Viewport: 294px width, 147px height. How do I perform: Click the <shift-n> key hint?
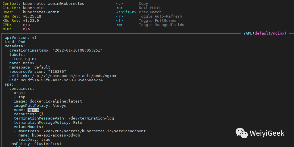[x=126, y=12]
